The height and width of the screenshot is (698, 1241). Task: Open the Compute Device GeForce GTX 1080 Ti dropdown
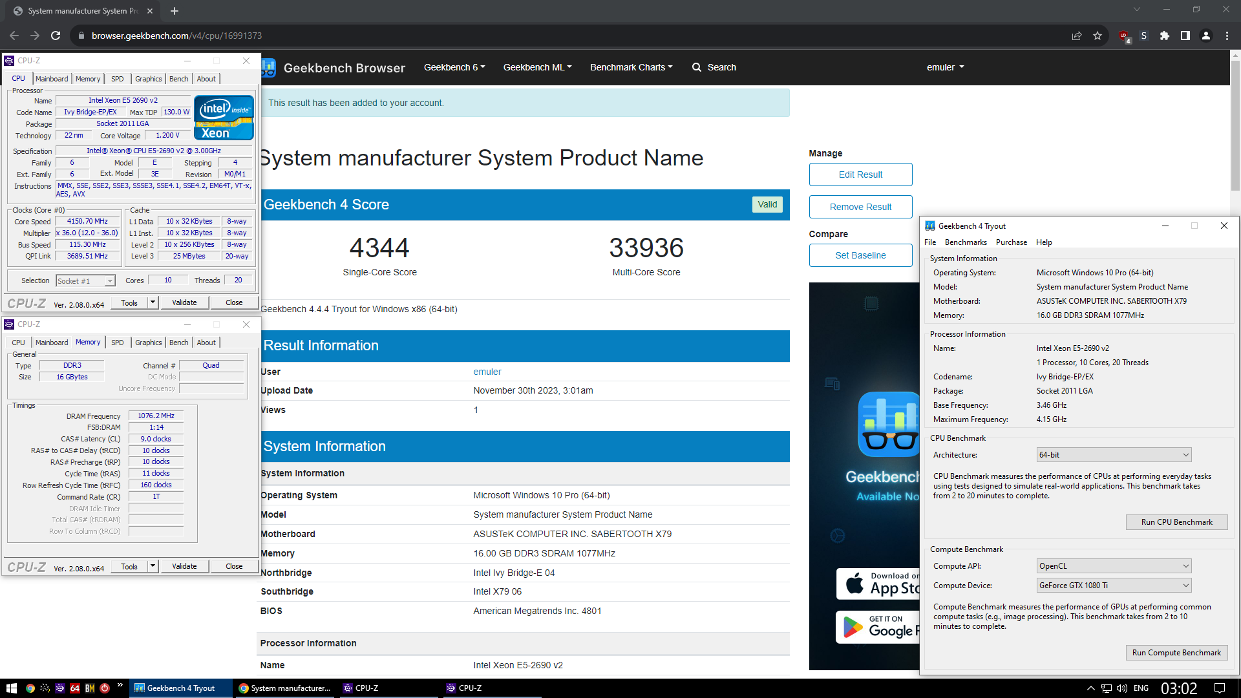point(1114,586)
